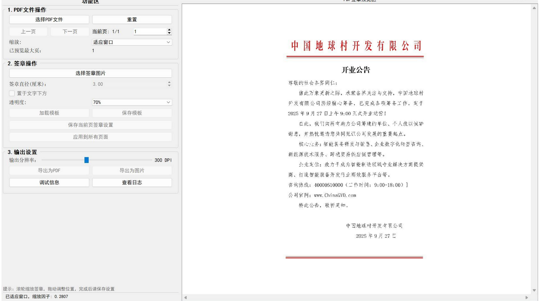The image size is (541, 301).
Task: Click the 选择签章图片 button
Action: 91,73
